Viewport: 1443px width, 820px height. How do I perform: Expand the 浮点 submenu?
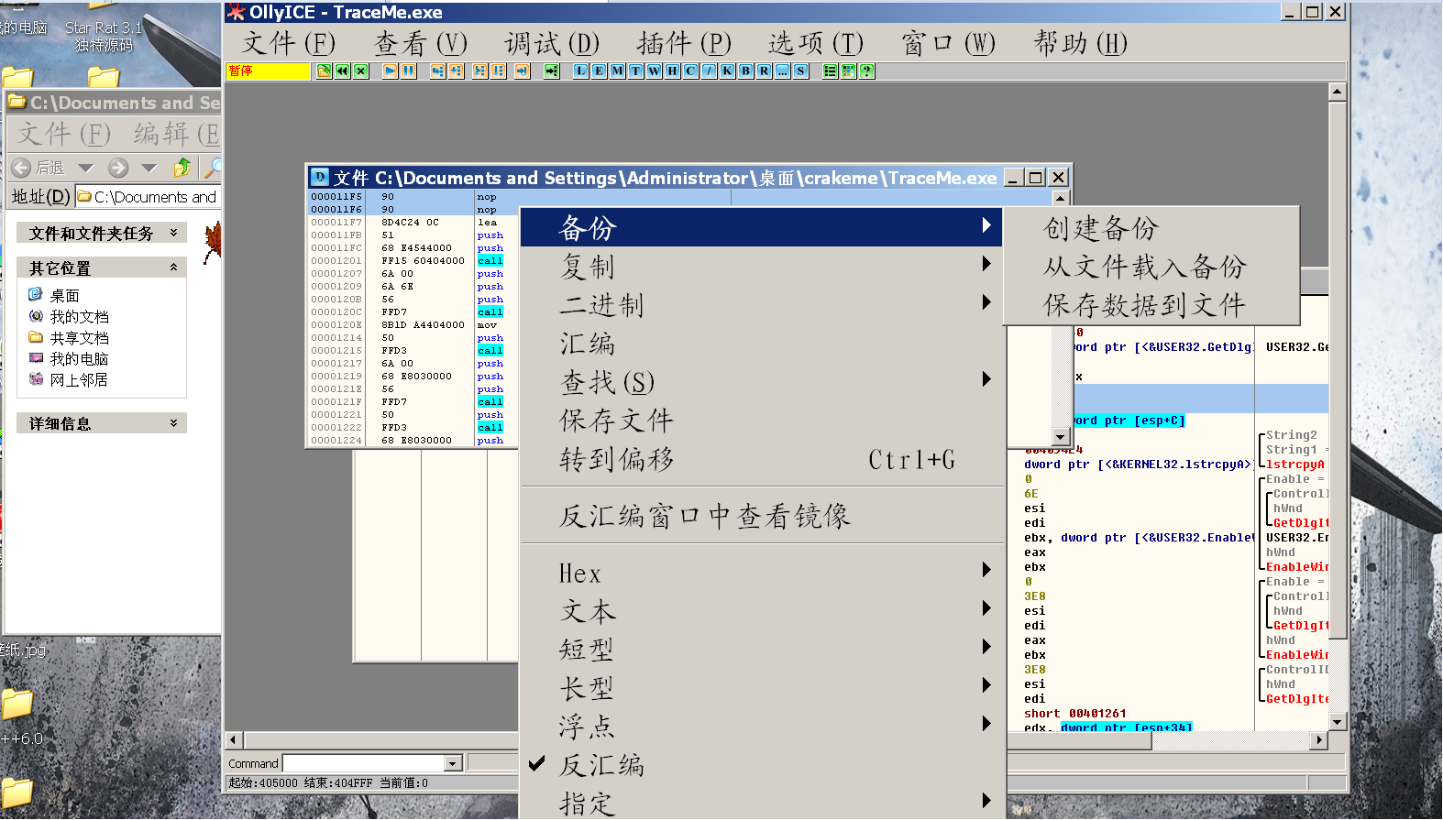tap(762, 727)
